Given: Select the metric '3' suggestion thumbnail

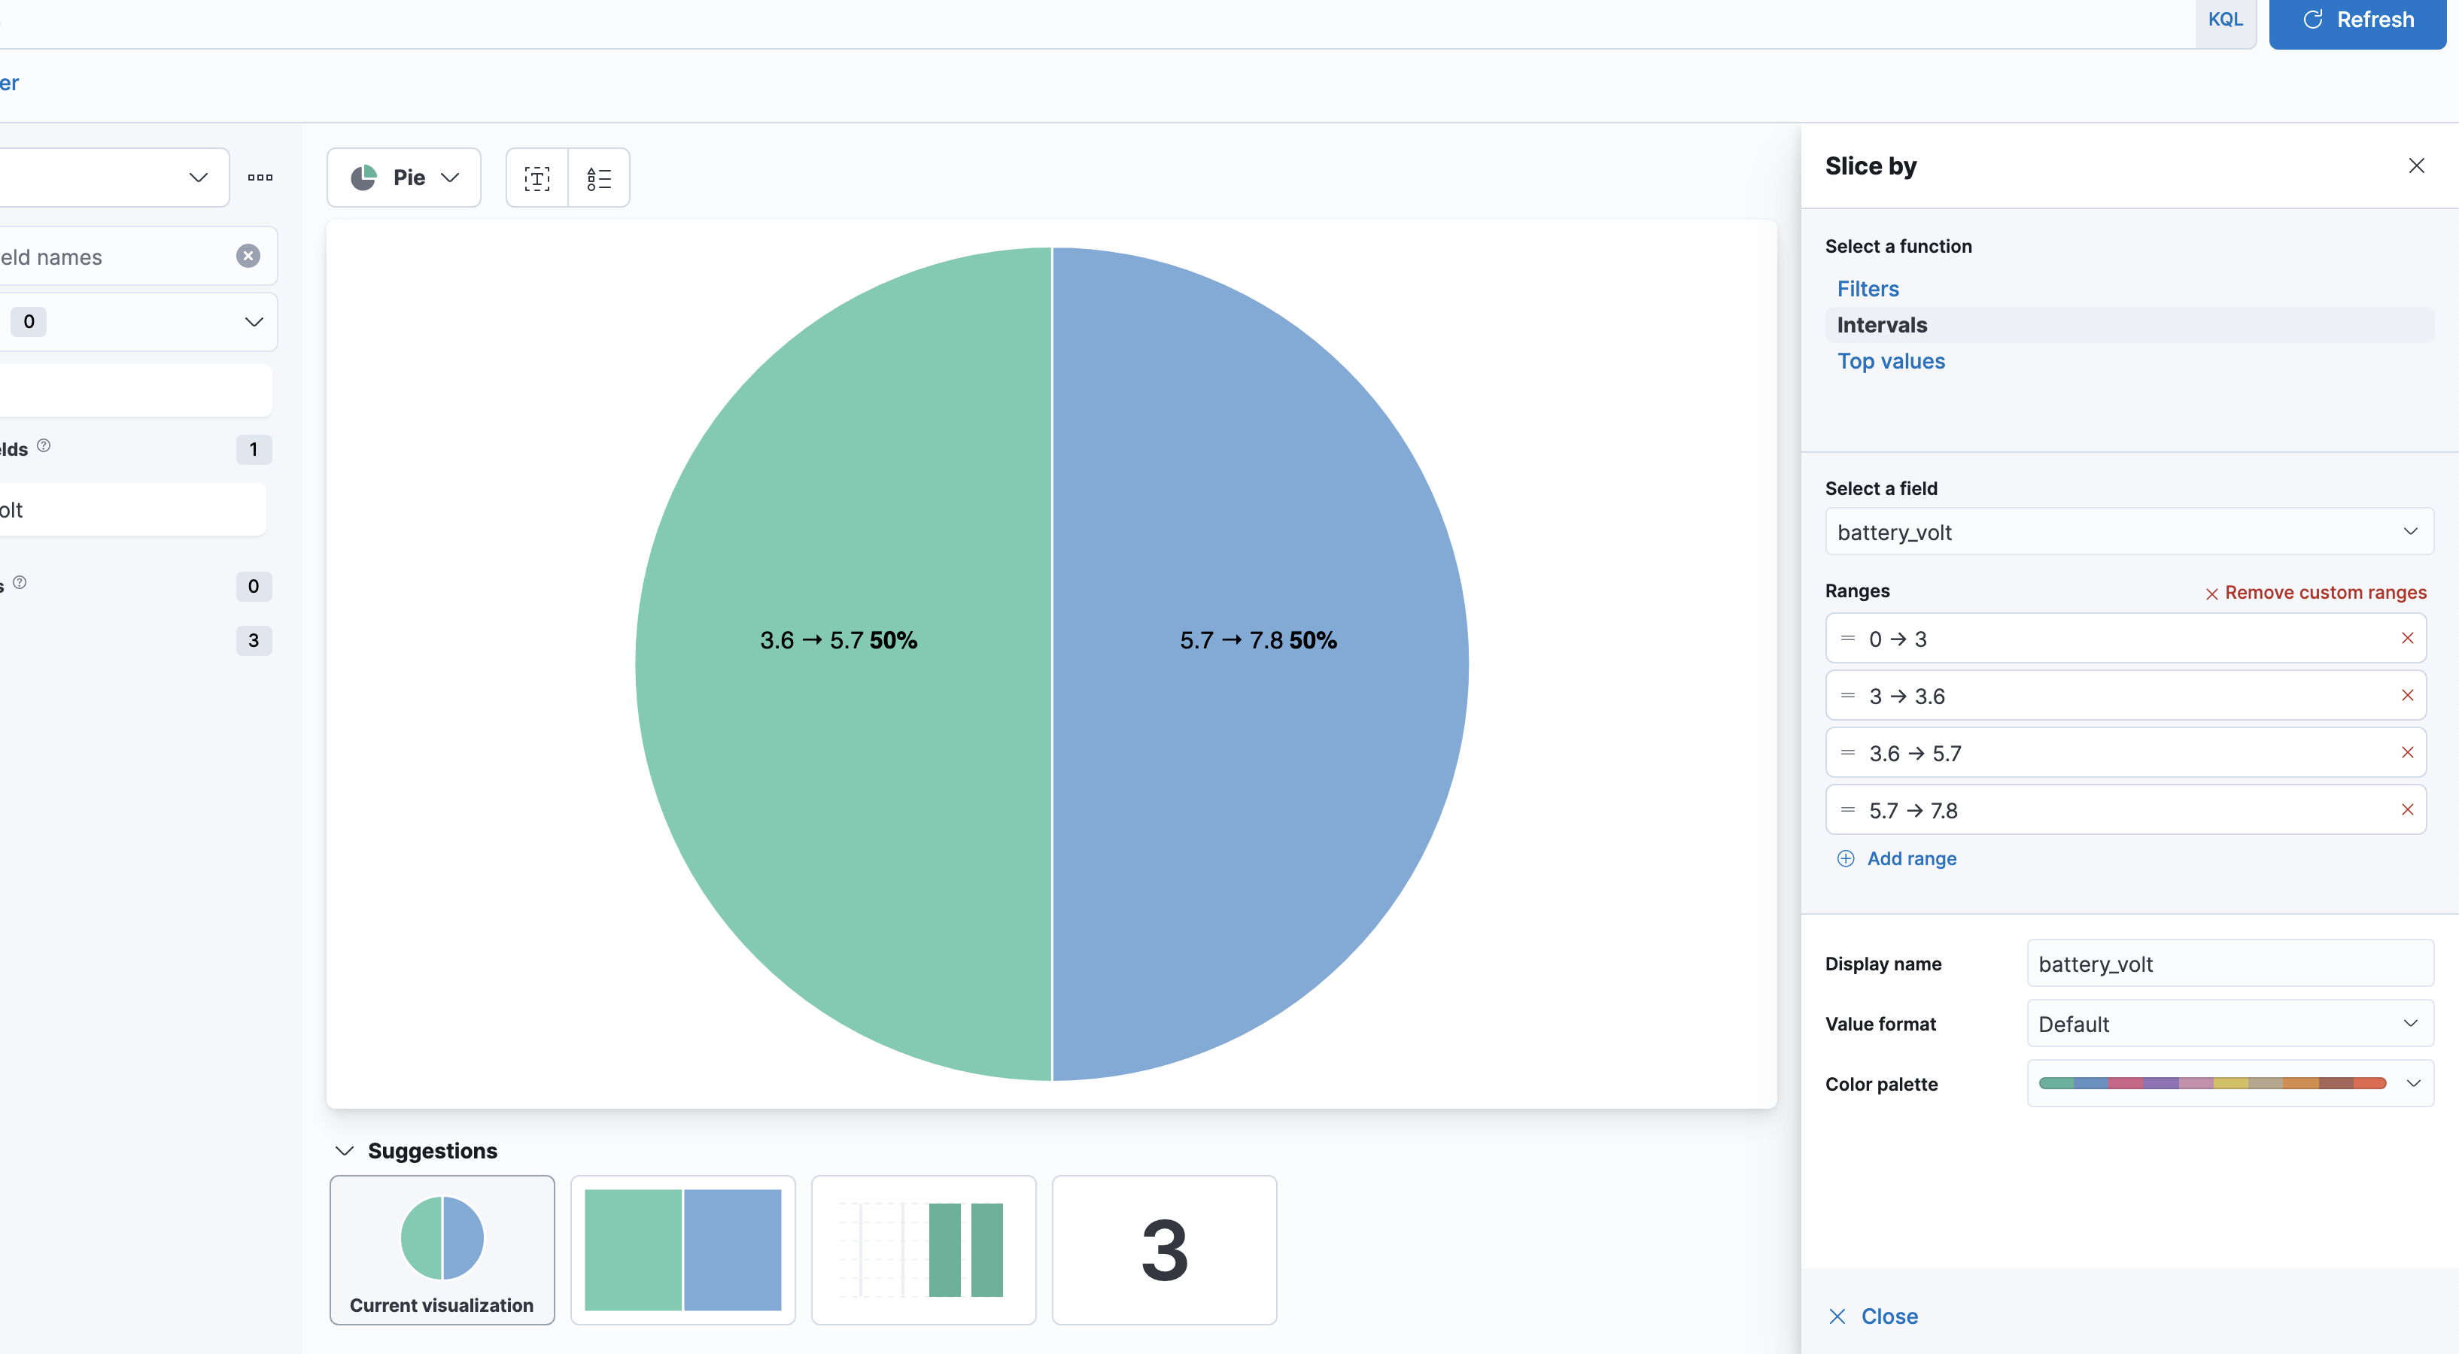Looking at the screenshot, I should pos(1163,1250).
